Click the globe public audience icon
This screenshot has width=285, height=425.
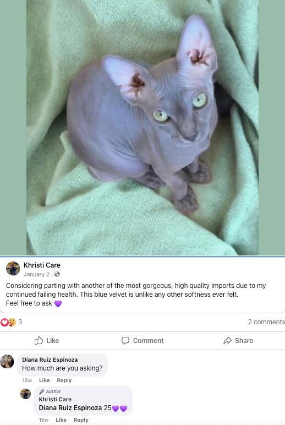[57, 274]
